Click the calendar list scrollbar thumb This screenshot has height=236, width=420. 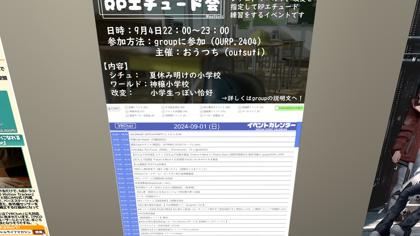pos(298,135)
